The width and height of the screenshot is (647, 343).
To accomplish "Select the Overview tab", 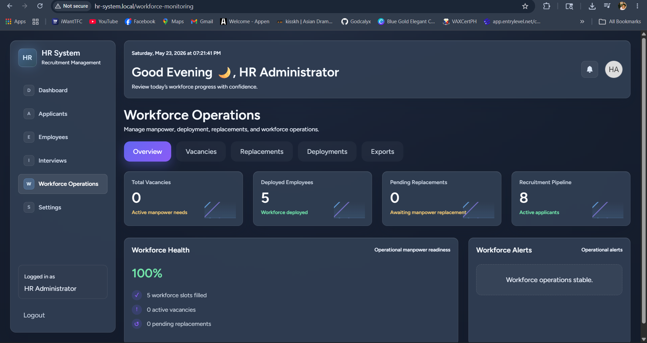I will 148,151.
